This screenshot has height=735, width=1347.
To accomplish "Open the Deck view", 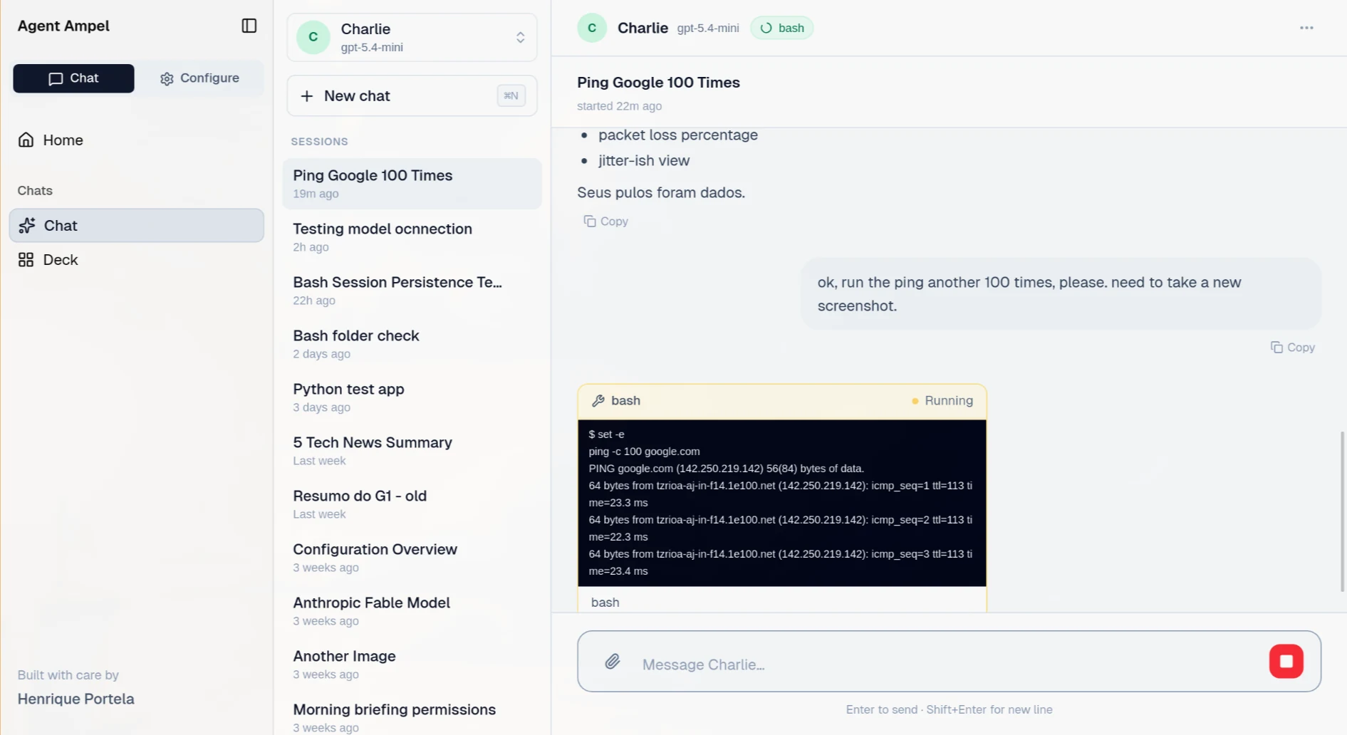I will point(136,260).
